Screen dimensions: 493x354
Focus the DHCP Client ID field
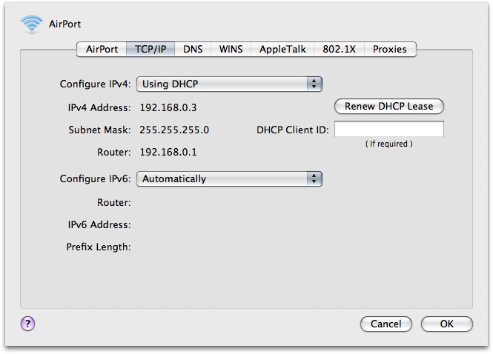[x=389, y=129]
